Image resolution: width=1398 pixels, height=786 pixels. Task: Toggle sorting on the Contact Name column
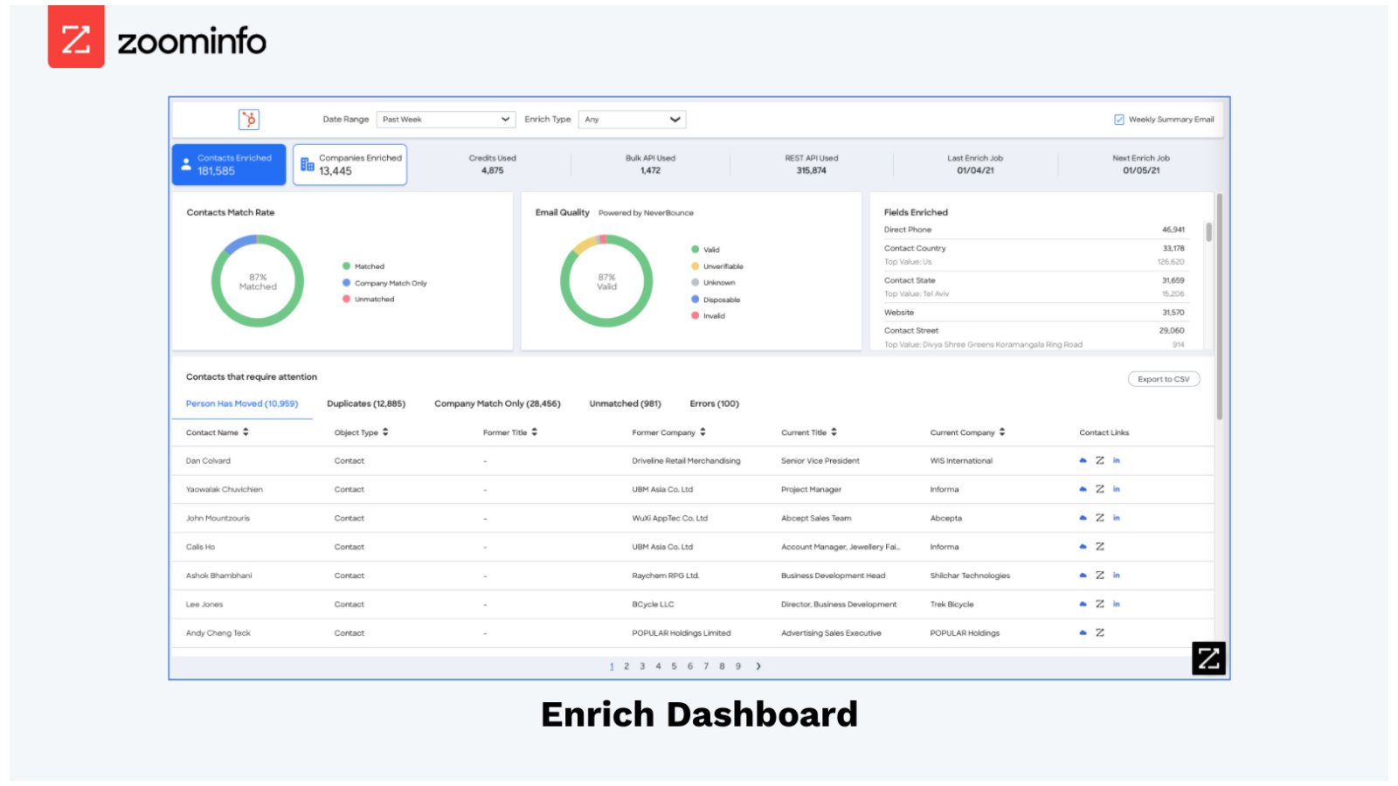pyautogui.click(x=246, y=431)
